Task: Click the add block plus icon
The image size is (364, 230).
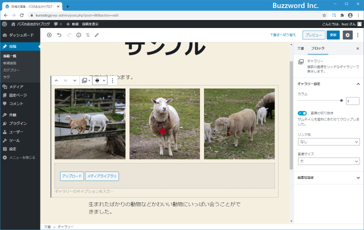Action: coord(49,35)
